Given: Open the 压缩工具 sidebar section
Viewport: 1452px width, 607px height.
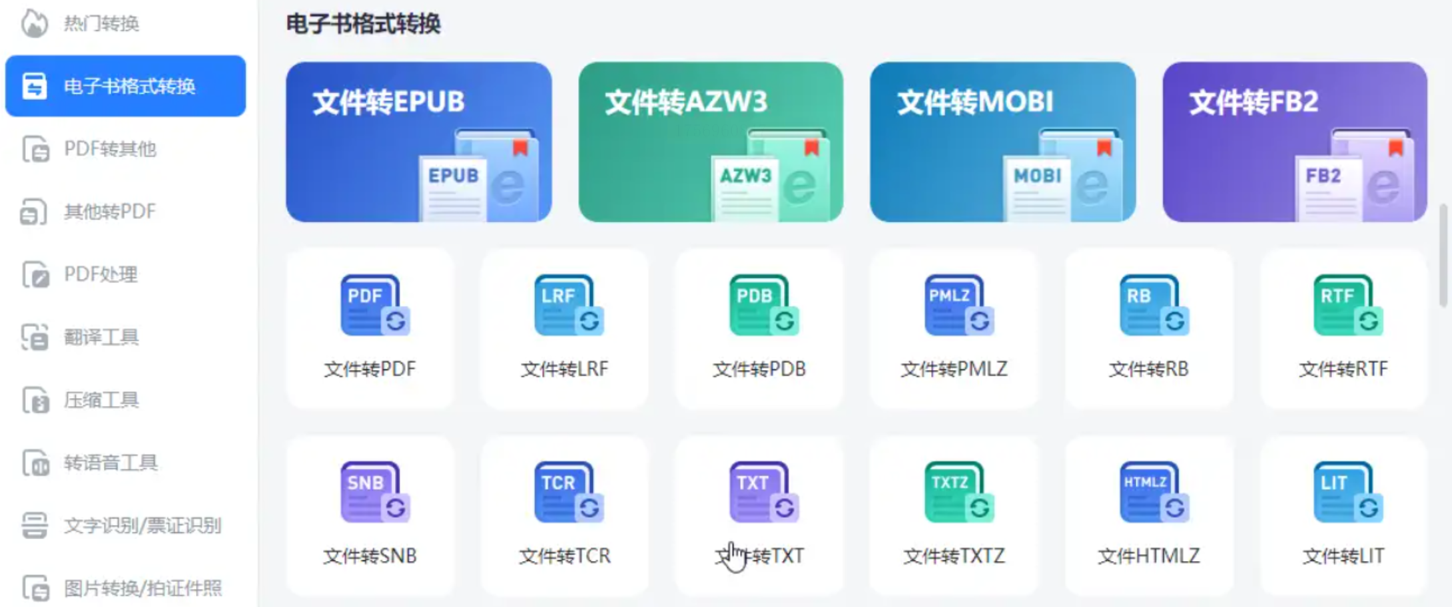Looking at the screenshot, I should (125, 400).
